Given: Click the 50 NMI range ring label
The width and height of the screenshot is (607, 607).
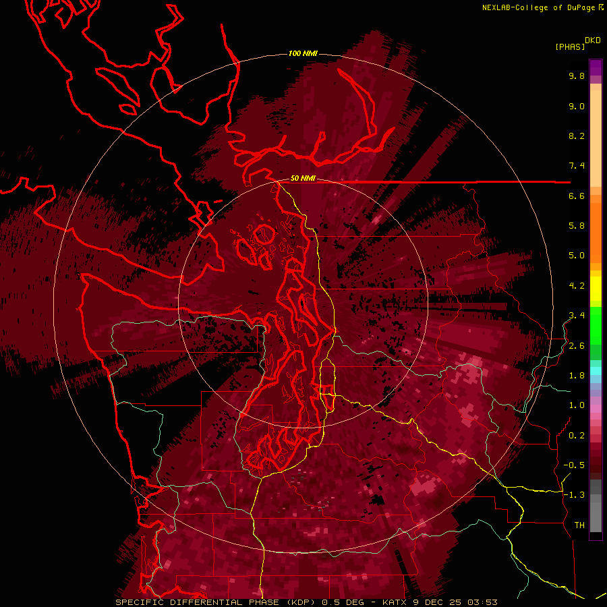Looking at the screenshot, I should 303,179.
